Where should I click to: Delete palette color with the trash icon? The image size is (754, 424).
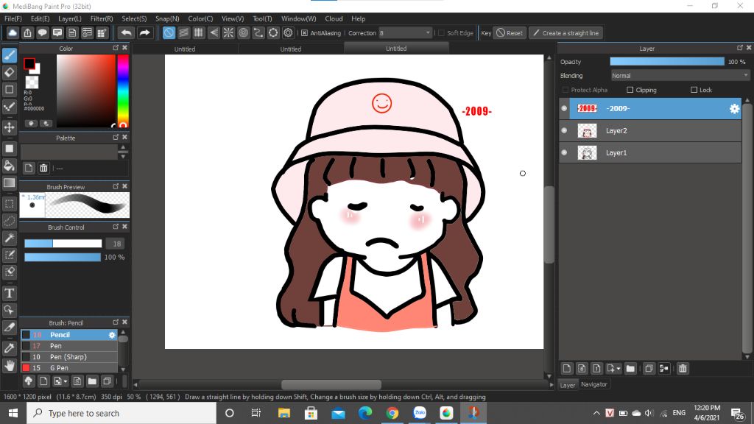click(43, 168)
